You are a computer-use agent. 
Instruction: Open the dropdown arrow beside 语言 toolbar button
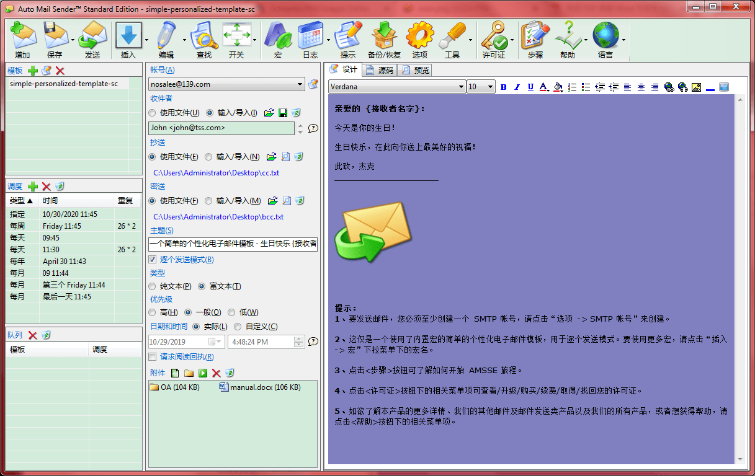tap(623, 40)
